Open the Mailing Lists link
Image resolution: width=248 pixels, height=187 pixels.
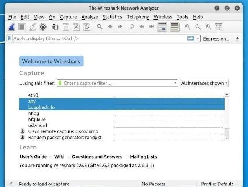(x=143, y=157)
